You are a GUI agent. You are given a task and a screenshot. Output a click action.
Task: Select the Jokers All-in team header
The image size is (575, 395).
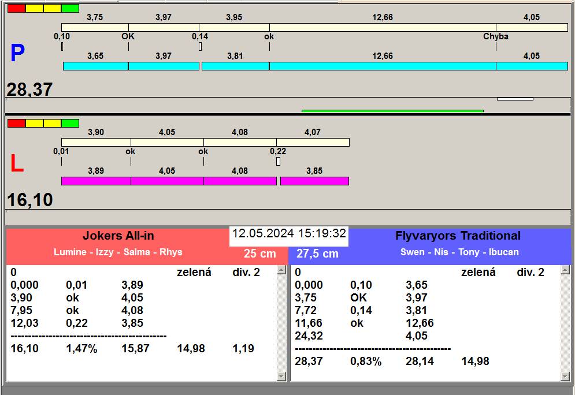(118, 236)
